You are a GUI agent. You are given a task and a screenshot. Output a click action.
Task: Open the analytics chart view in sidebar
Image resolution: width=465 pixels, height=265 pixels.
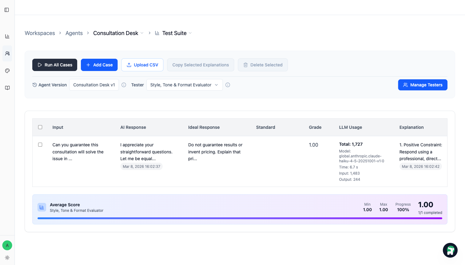(7, 36)
